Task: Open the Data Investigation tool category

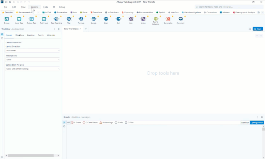Action: (x=191, y=13)
